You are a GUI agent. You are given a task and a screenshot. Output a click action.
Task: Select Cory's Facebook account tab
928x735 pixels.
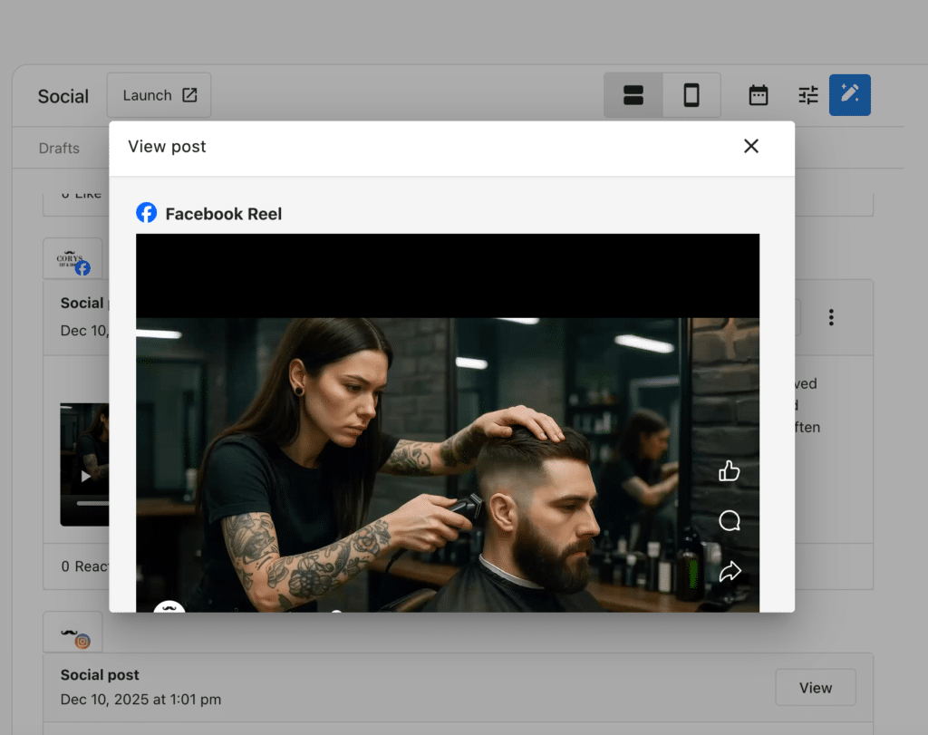point(72,260)
